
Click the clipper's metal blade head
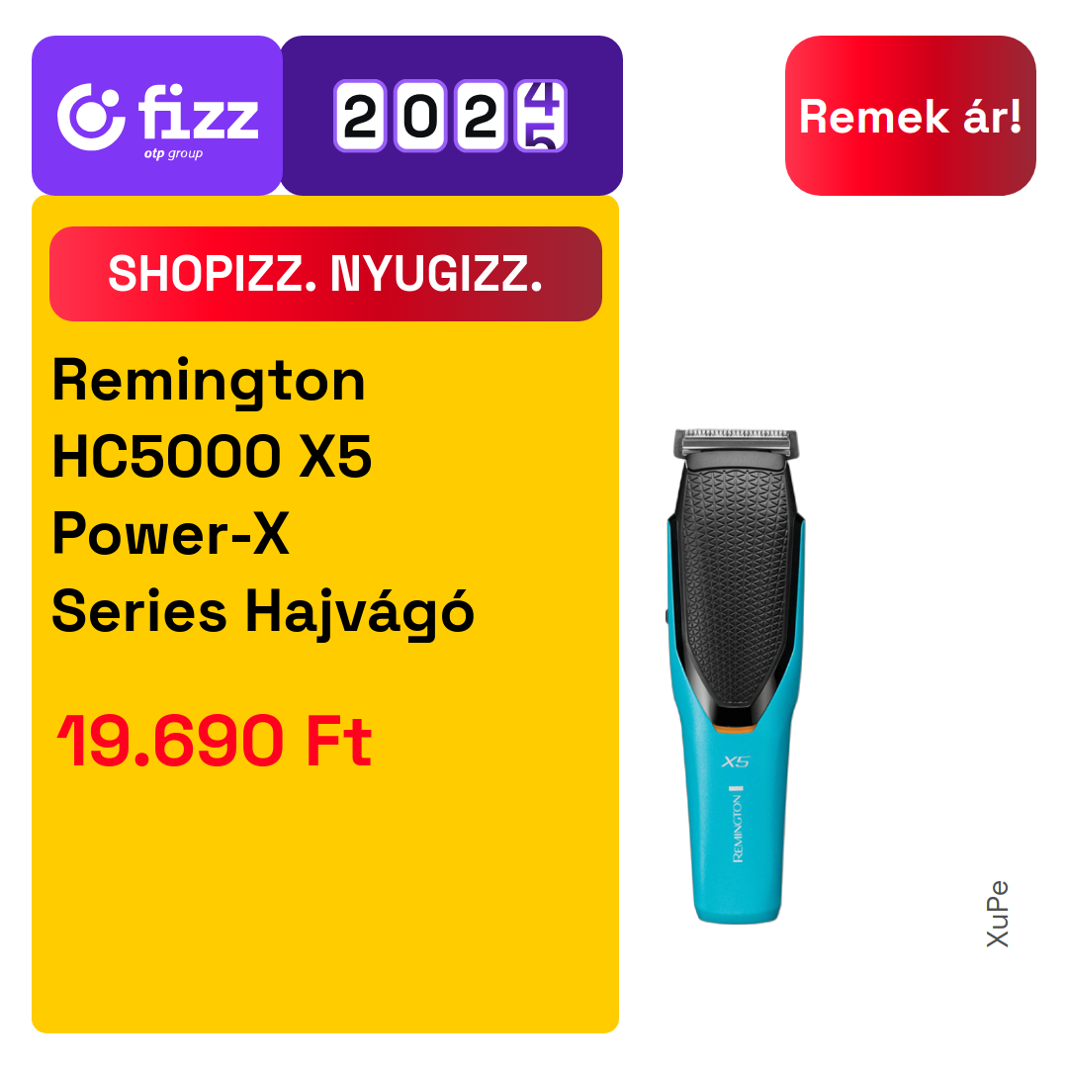pyautogui.click(x=736, y=443)
